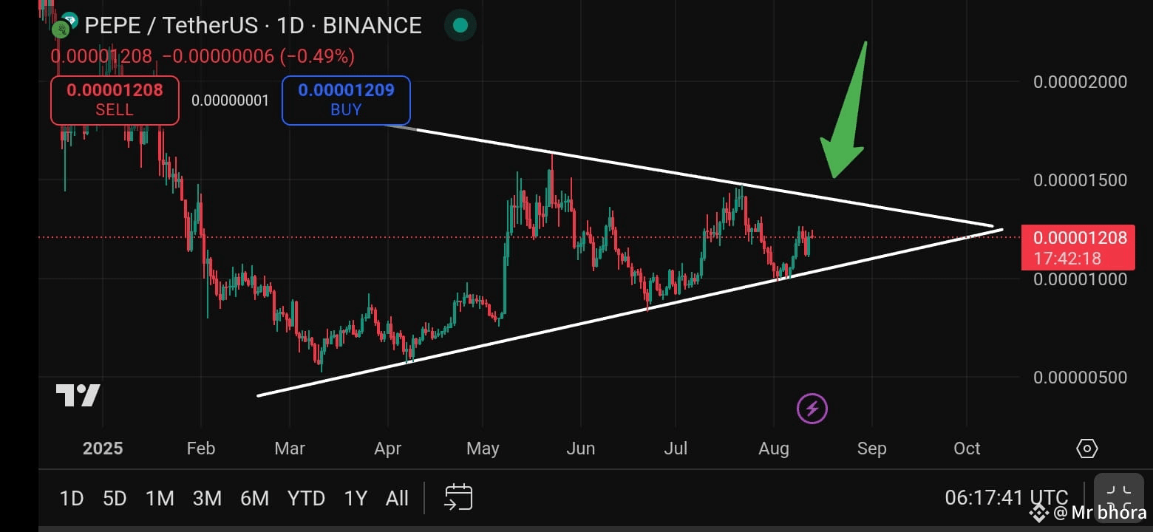Select the 1D time range
This screenshot has width=1153, height=532.
coord(71,499)
